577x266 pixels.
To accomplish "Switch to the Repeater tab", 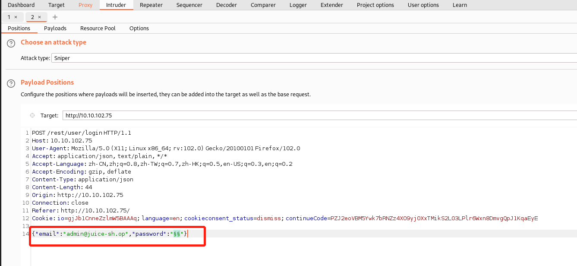I will coord(151,5).
